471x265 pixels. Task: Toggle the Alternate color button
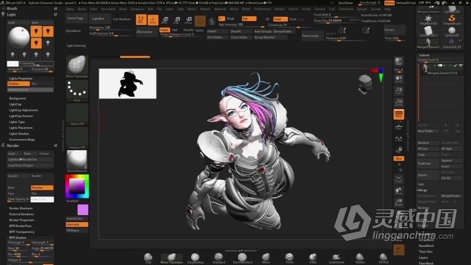point(77,224)
